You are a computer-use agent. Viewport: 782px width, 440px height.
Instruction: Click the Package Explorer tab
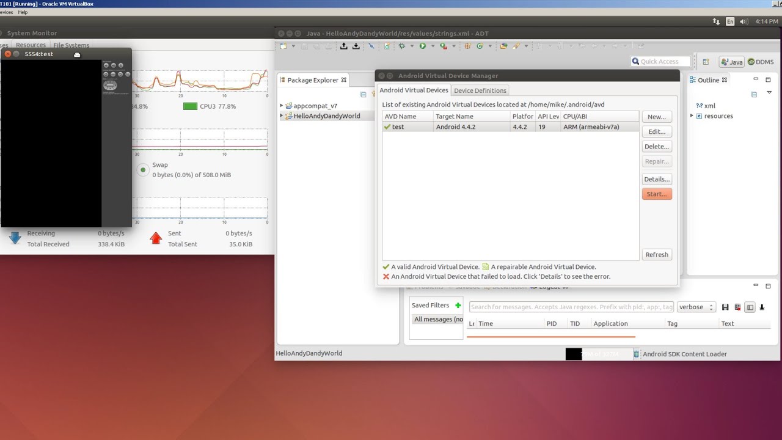(313, 80)
